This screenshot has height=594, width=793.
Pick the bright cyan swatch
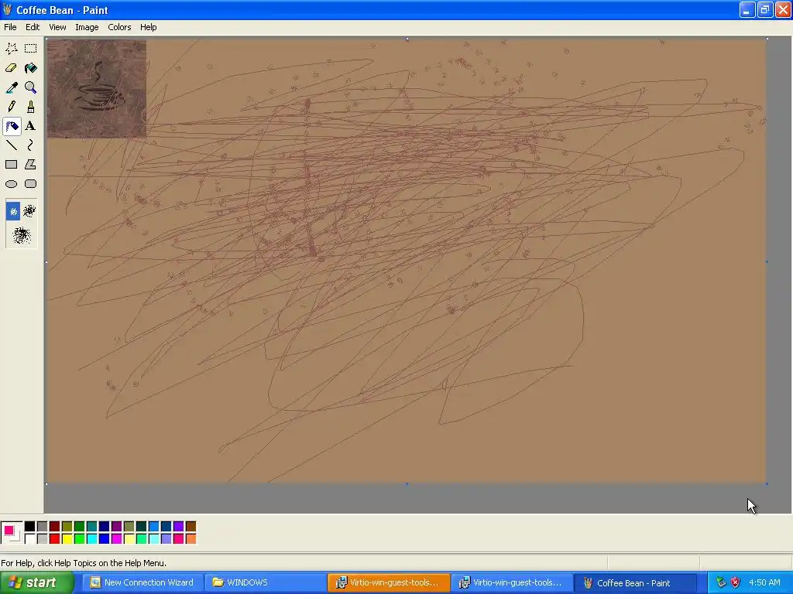[x=91, y=539]
